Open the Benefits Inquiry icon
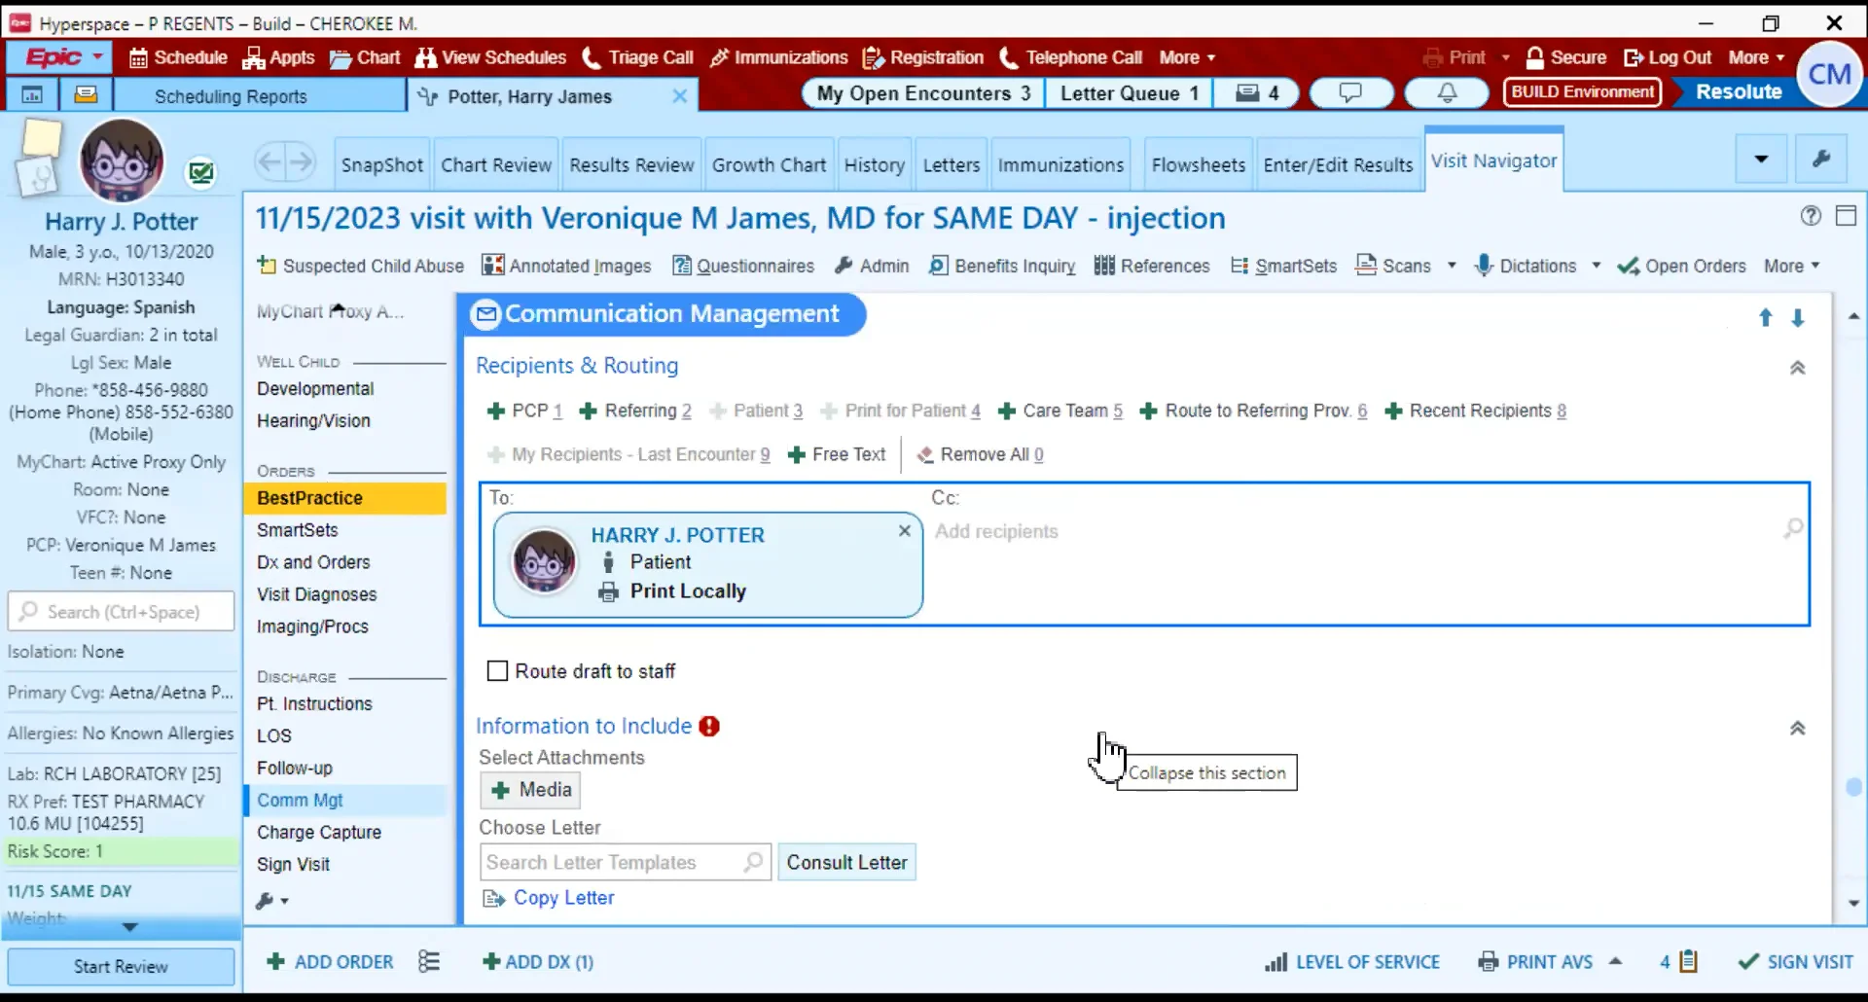The image size is (1868, 1002). tap(937, 266)
